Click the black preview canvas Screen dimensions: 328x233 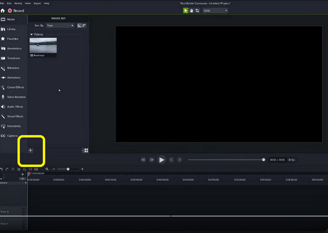(219, 84)
